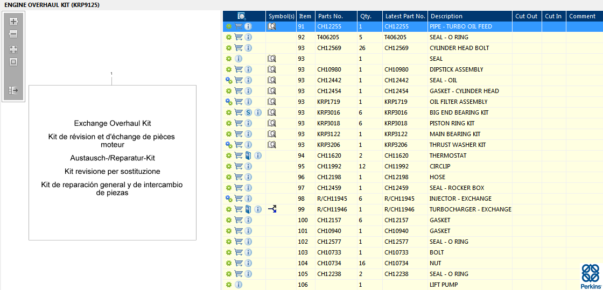603x290 pixels.
Task: Click the four-squares grid view icon
Action: pyautogui.click(x=13, y=49)
